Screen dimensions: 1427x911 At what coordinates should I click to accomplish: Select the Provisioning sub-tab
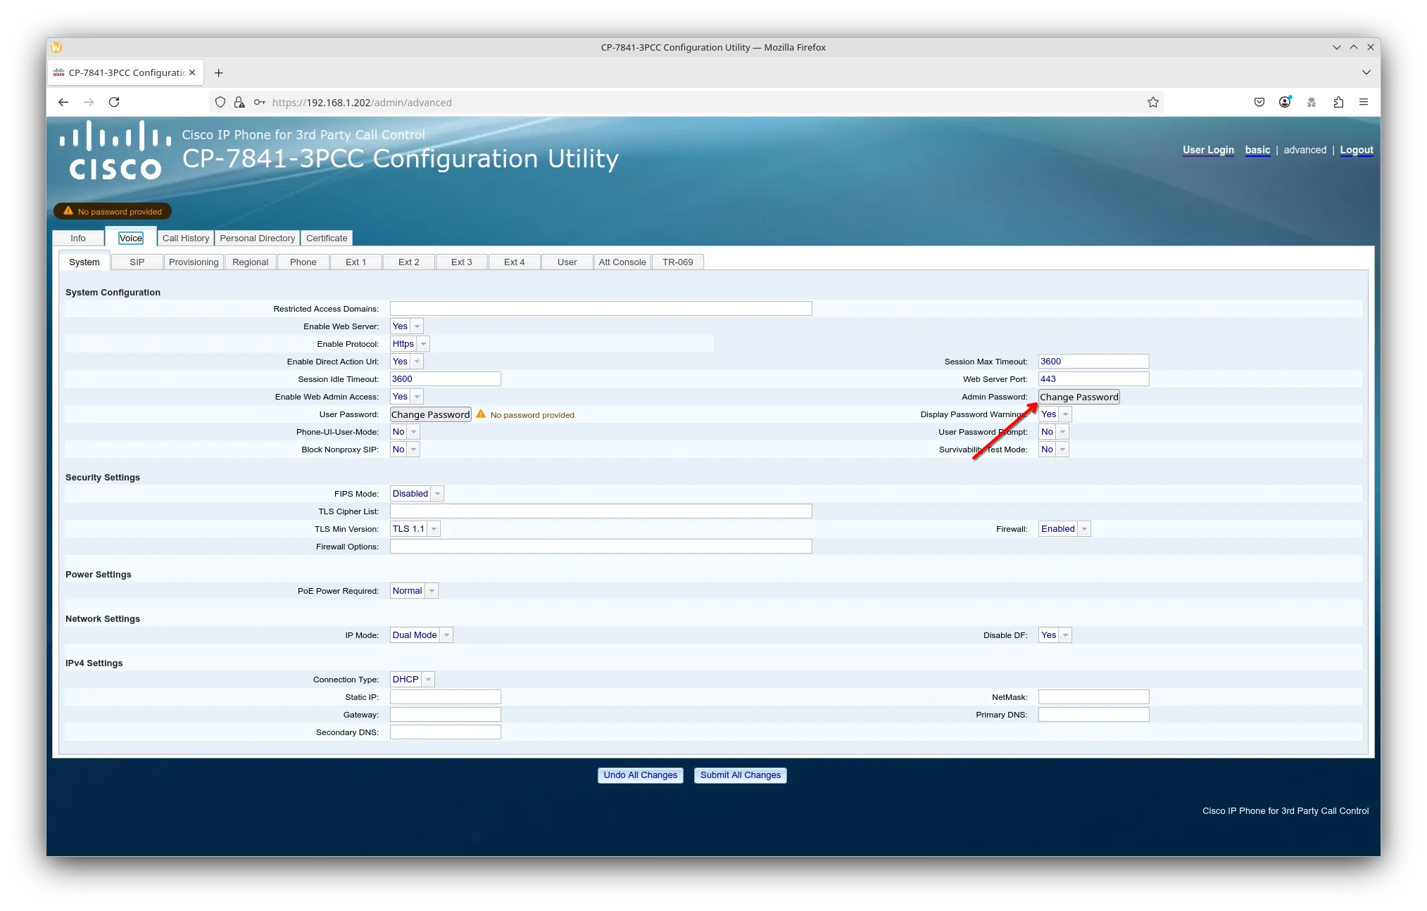(x=194, y=262)
